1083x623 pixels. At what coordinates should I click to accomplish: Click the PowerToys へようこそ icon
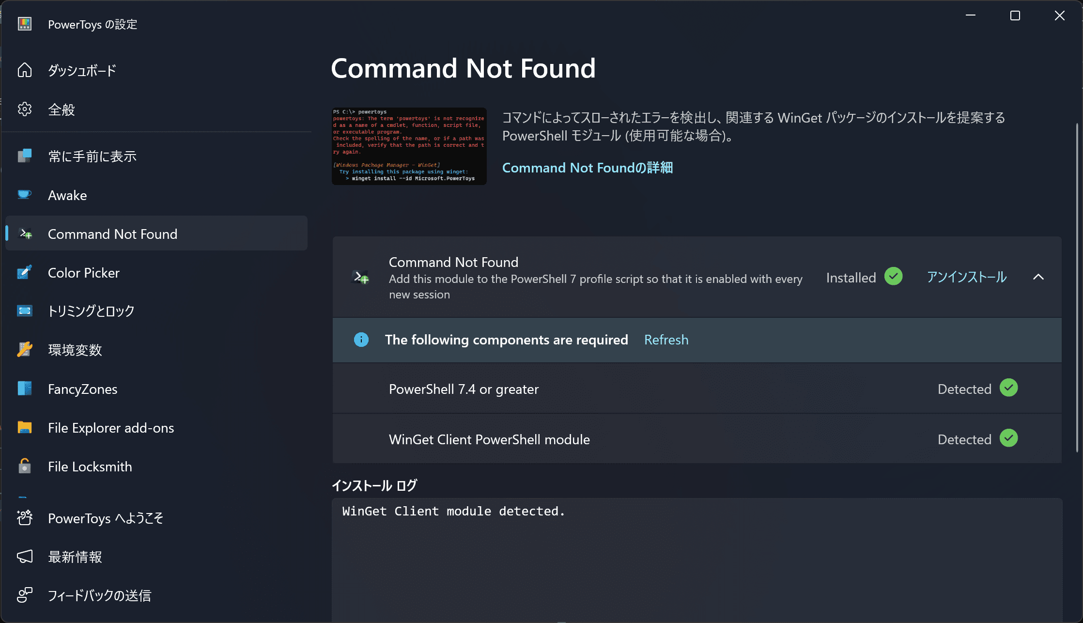tap(25, 518)
